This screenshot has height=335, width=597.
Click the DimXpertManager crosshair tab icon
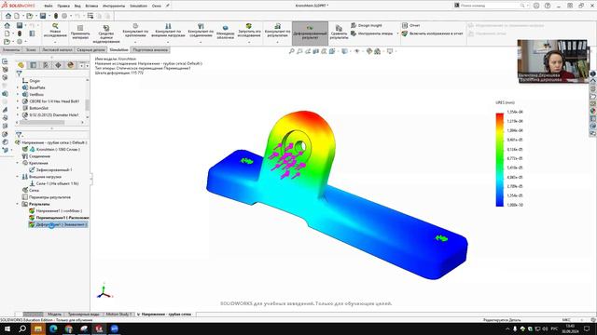coord(58,65)
